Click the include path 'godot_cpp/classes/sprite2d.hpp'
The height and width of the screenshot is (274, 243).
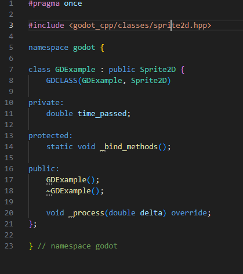click(x=140, y=26)
